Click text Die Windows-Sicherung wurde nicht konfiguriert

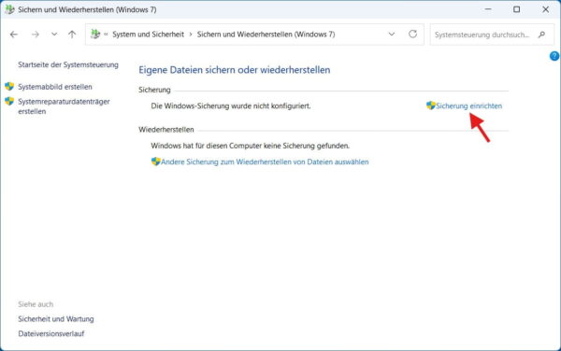pyautogui.click(x=231, y=105)
